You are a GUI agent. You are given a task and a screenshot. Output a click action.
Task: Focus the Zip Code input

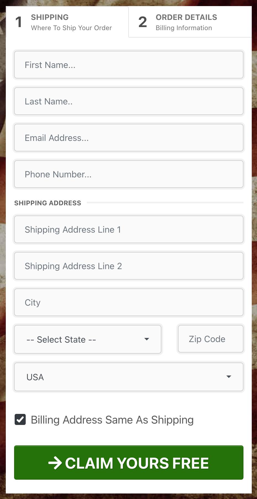(x=211, y=339)
